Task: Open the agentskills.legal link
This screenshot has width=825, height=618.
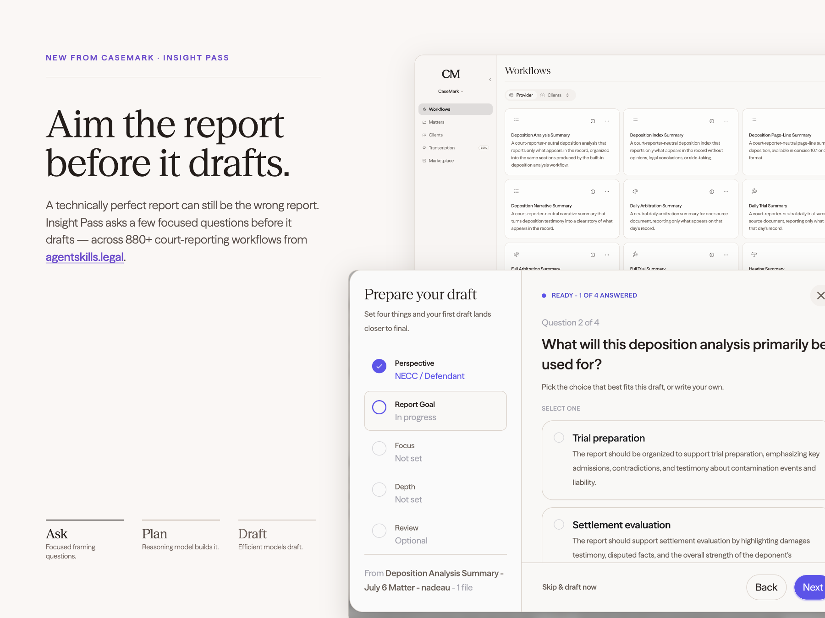Action: click(85, 257)
